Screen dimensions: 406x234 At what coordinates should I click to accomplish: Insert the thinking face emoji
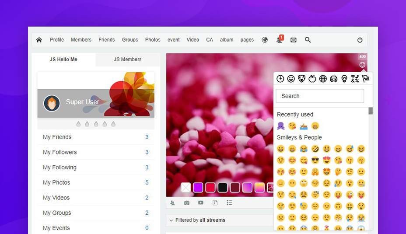pos(338,171)
